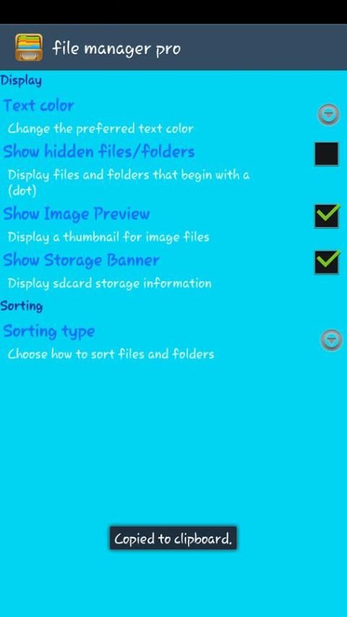
Task: Select the Sorting section header
Action: 21,306
